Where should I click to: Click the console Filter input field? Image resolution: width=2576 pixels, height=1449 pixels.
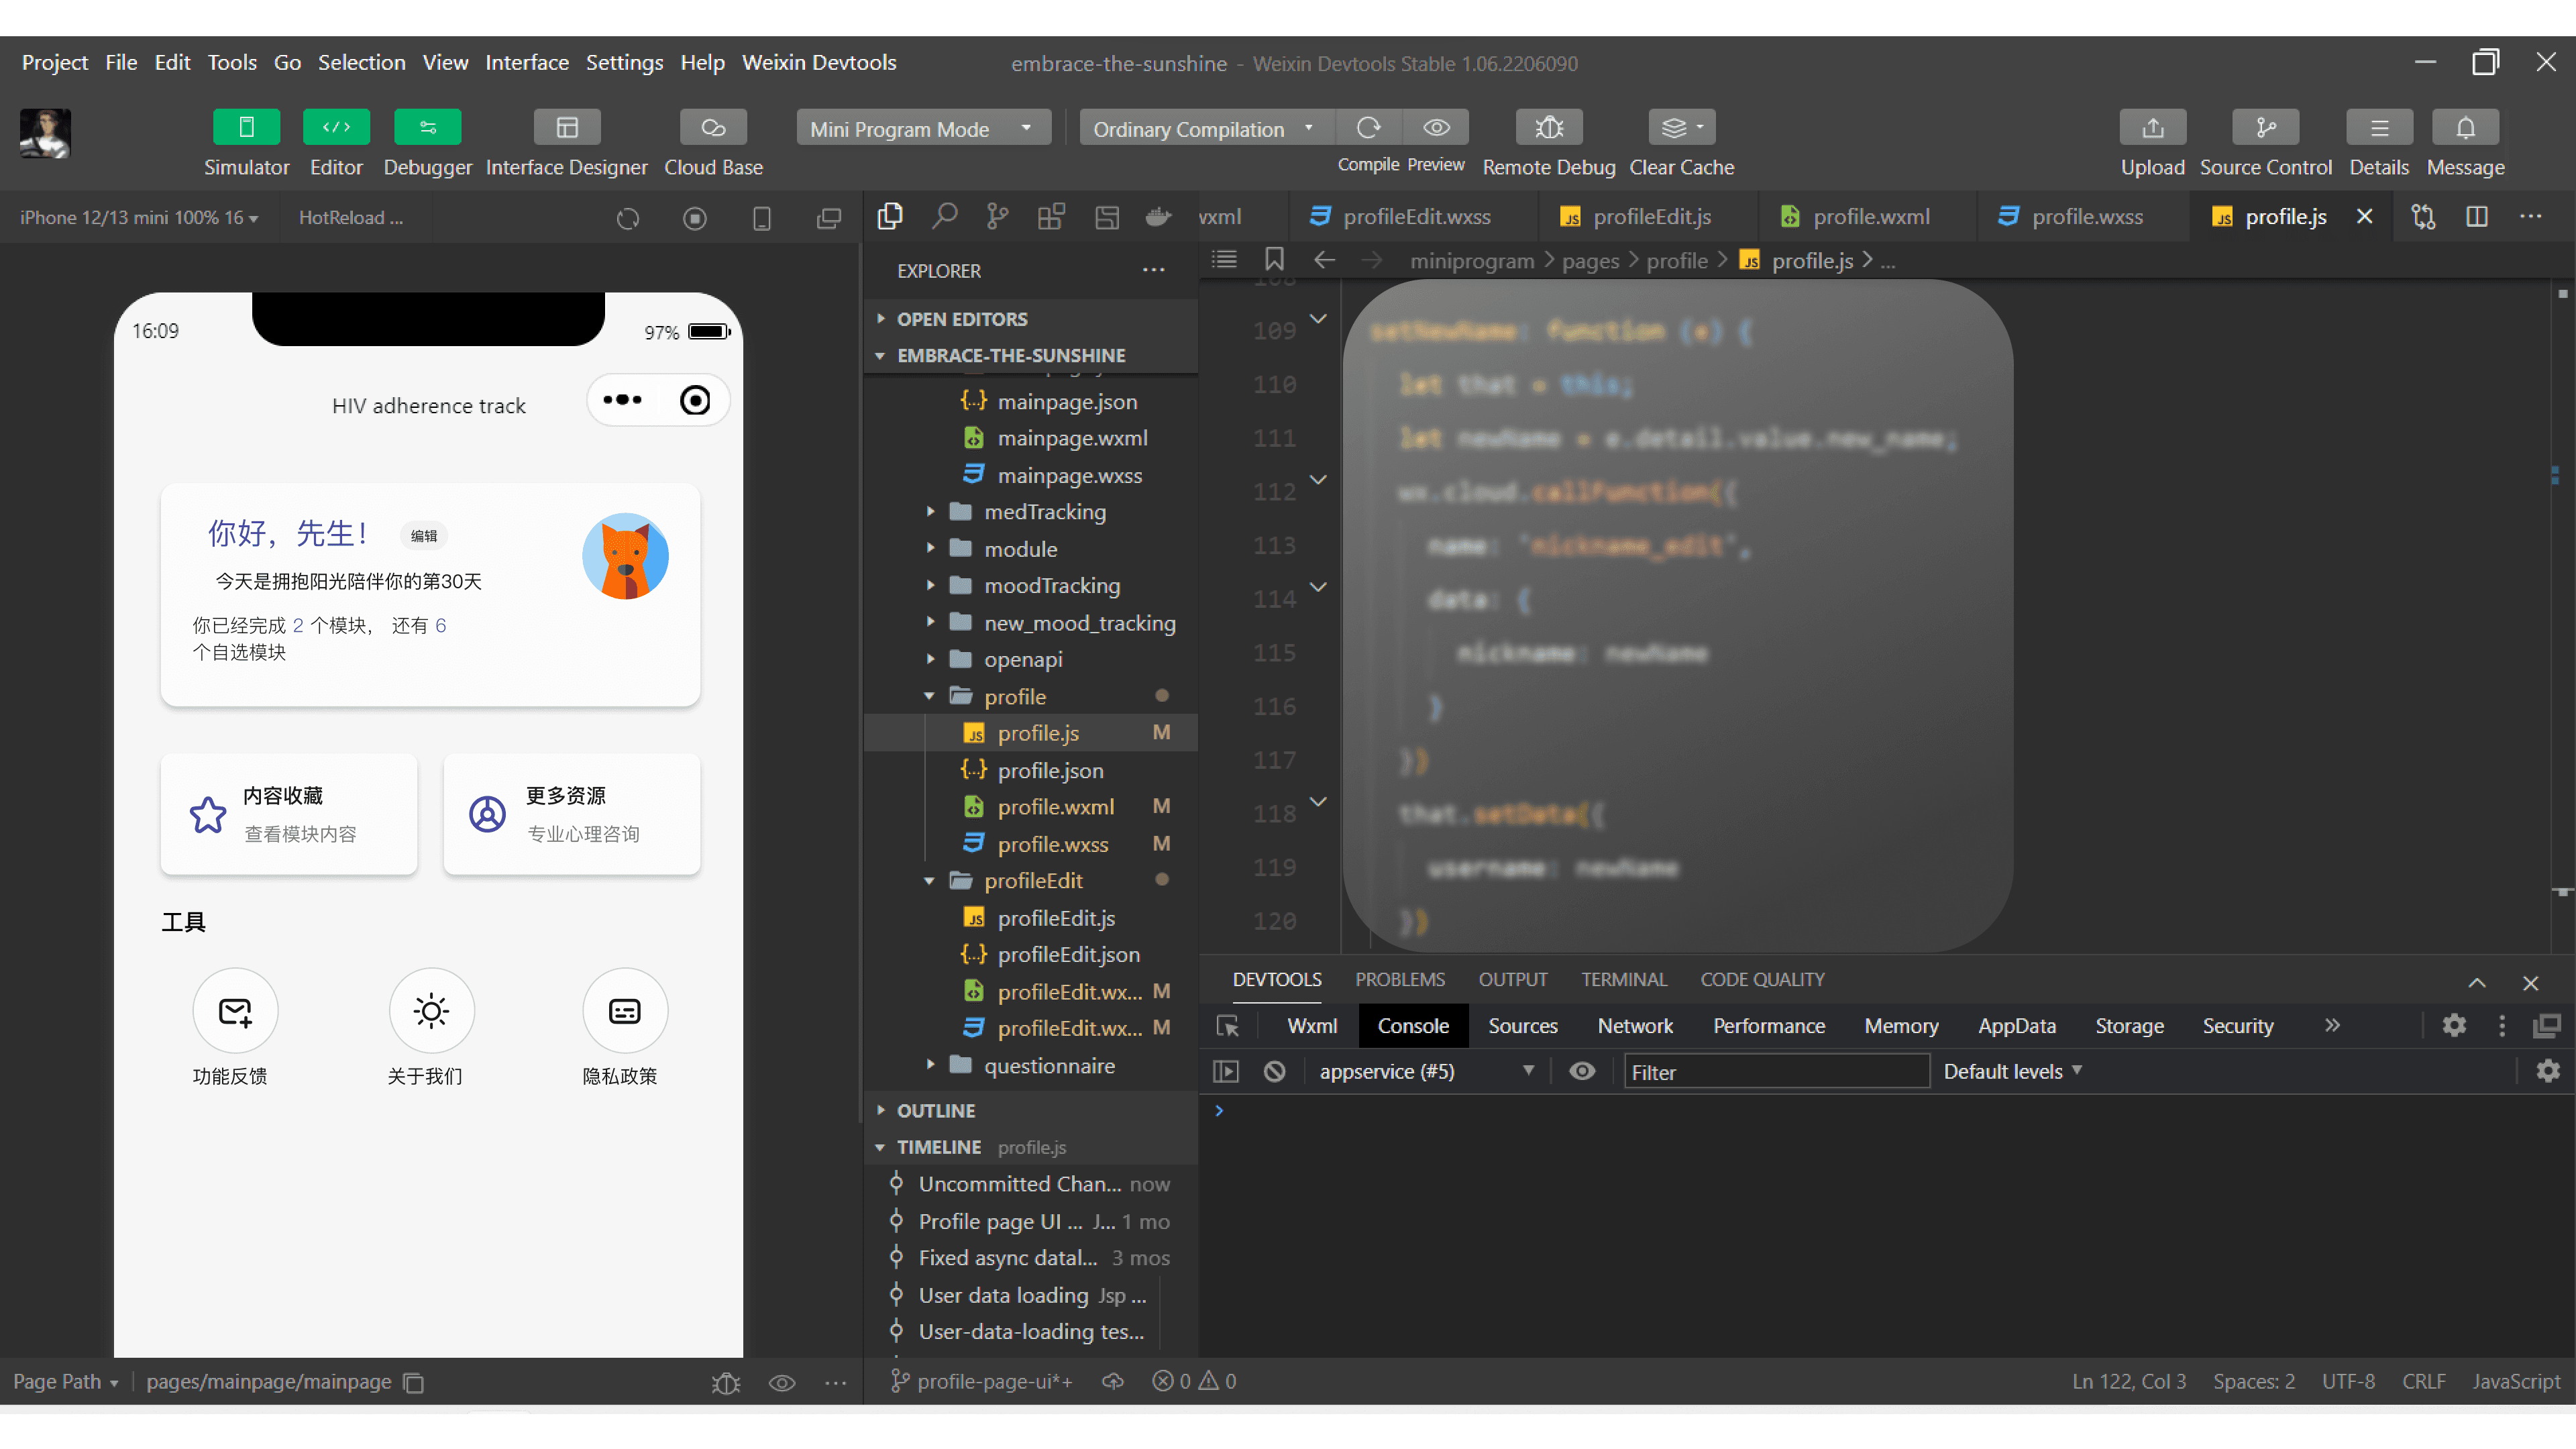pos(1775,1072)
